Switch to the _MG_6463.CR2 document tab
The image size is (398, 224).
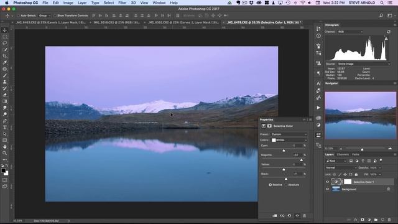pyautogui.click(x=50, y=22)
